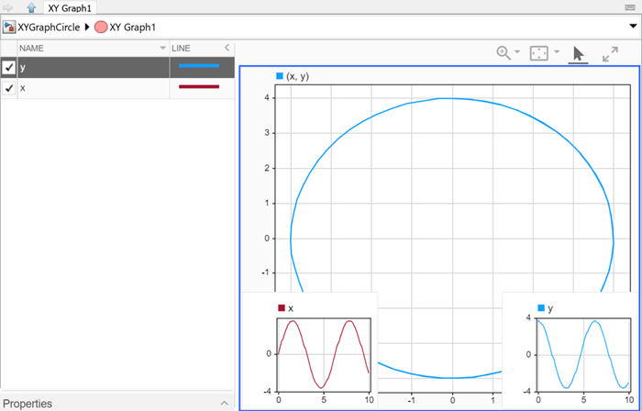
Task: Click the XYGraphCircle model icon
Action: click(9, 28)
